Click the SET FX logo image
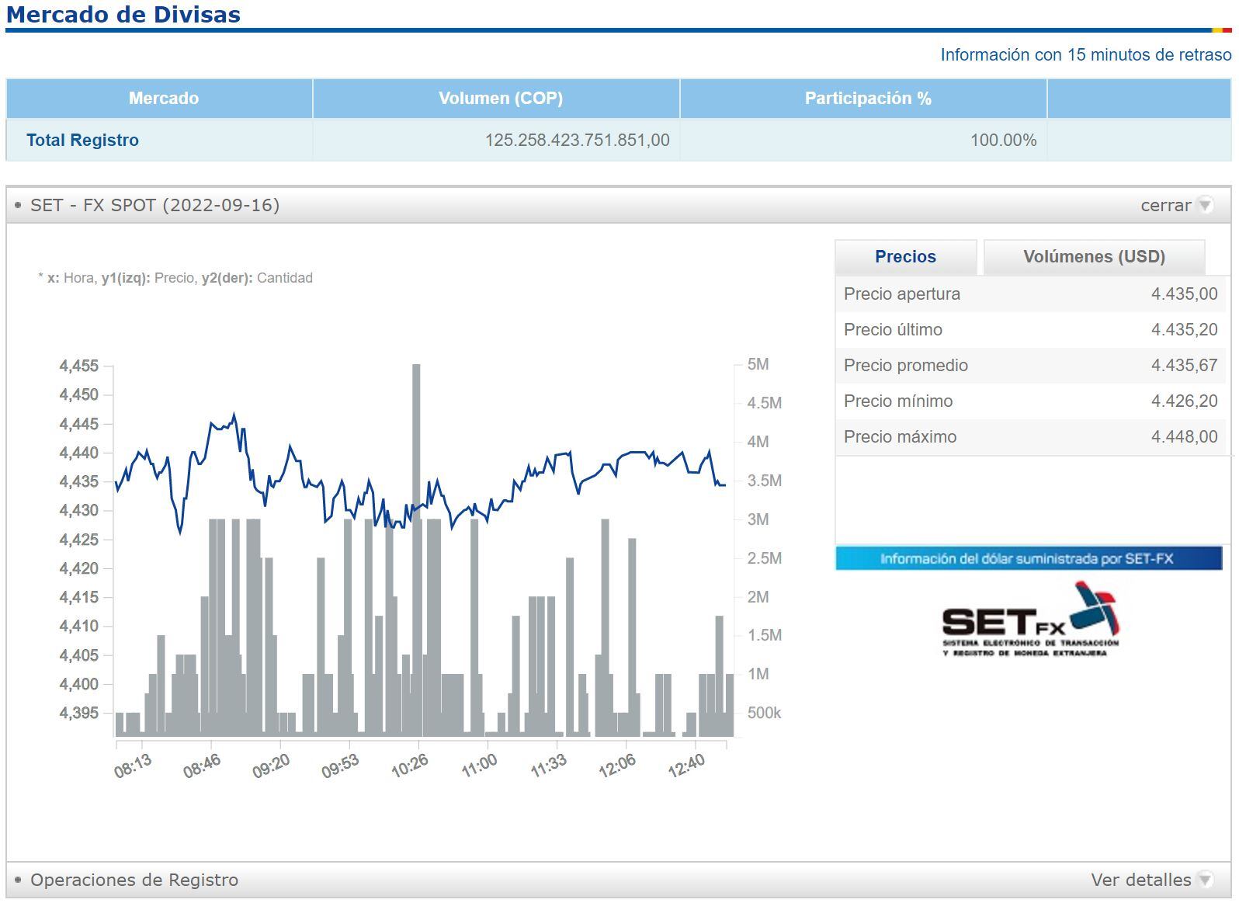The width and height of the screenshot is (1239, 903). [x=1030, y=620]
